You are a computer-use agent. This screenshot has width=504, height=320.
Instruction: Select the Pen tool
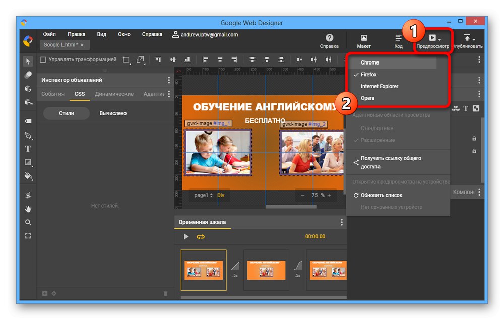28,135
